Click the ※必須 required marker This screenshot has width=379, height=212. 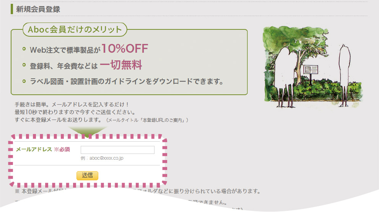pos(62,149)
